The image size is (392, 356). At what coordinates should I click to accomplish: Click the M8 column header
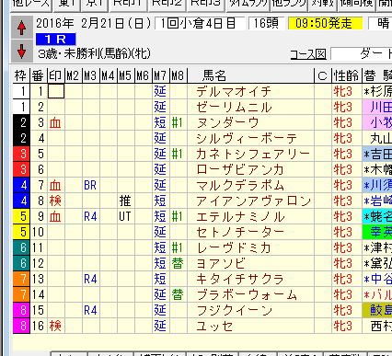[x=178, y=75]
